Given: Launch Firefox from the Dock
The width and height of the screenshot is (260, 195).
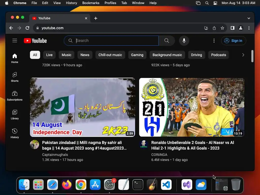Looking at the screenshot, I should [x=67, y=185].
